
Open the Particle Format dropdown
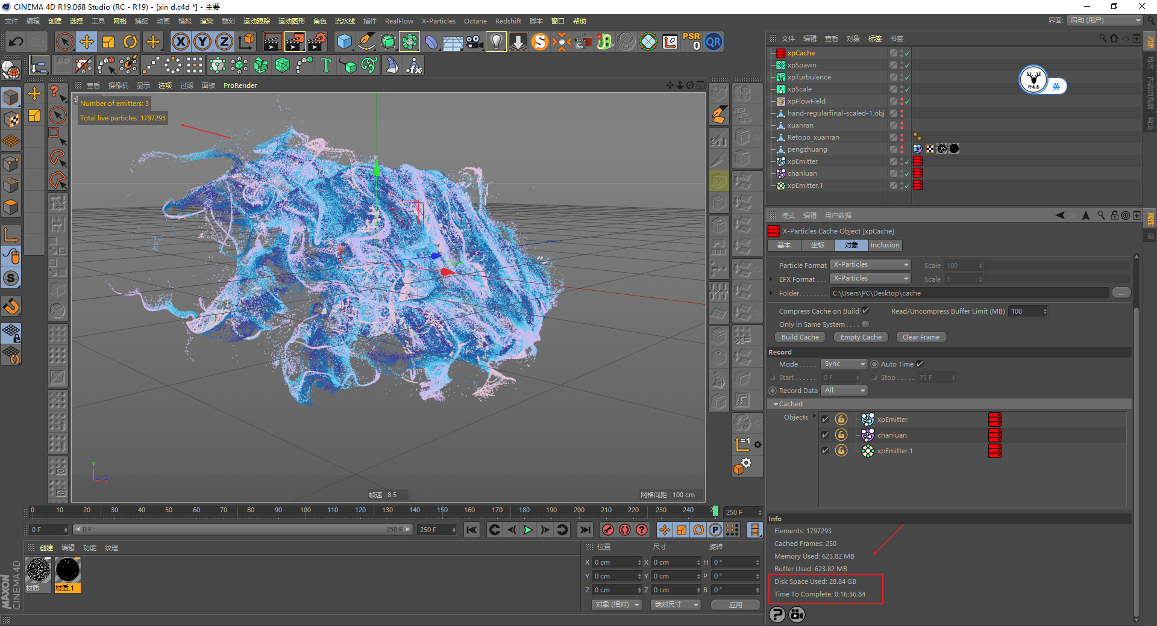pos(871,265)
